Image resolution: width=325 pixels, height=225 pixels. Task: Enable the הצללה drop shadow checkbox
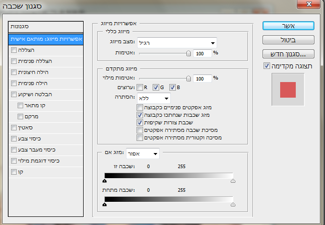coord(14,50)
